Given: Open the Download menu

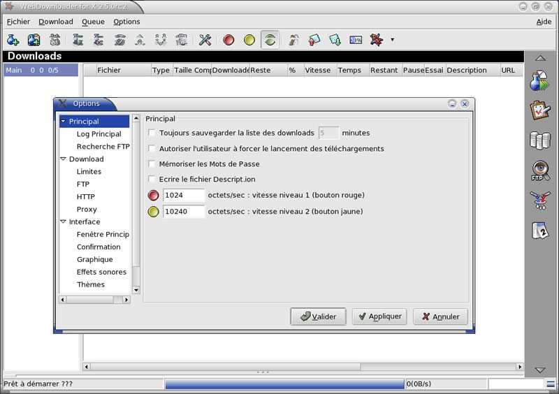Looking at the screenshot, I should [56, 22].
